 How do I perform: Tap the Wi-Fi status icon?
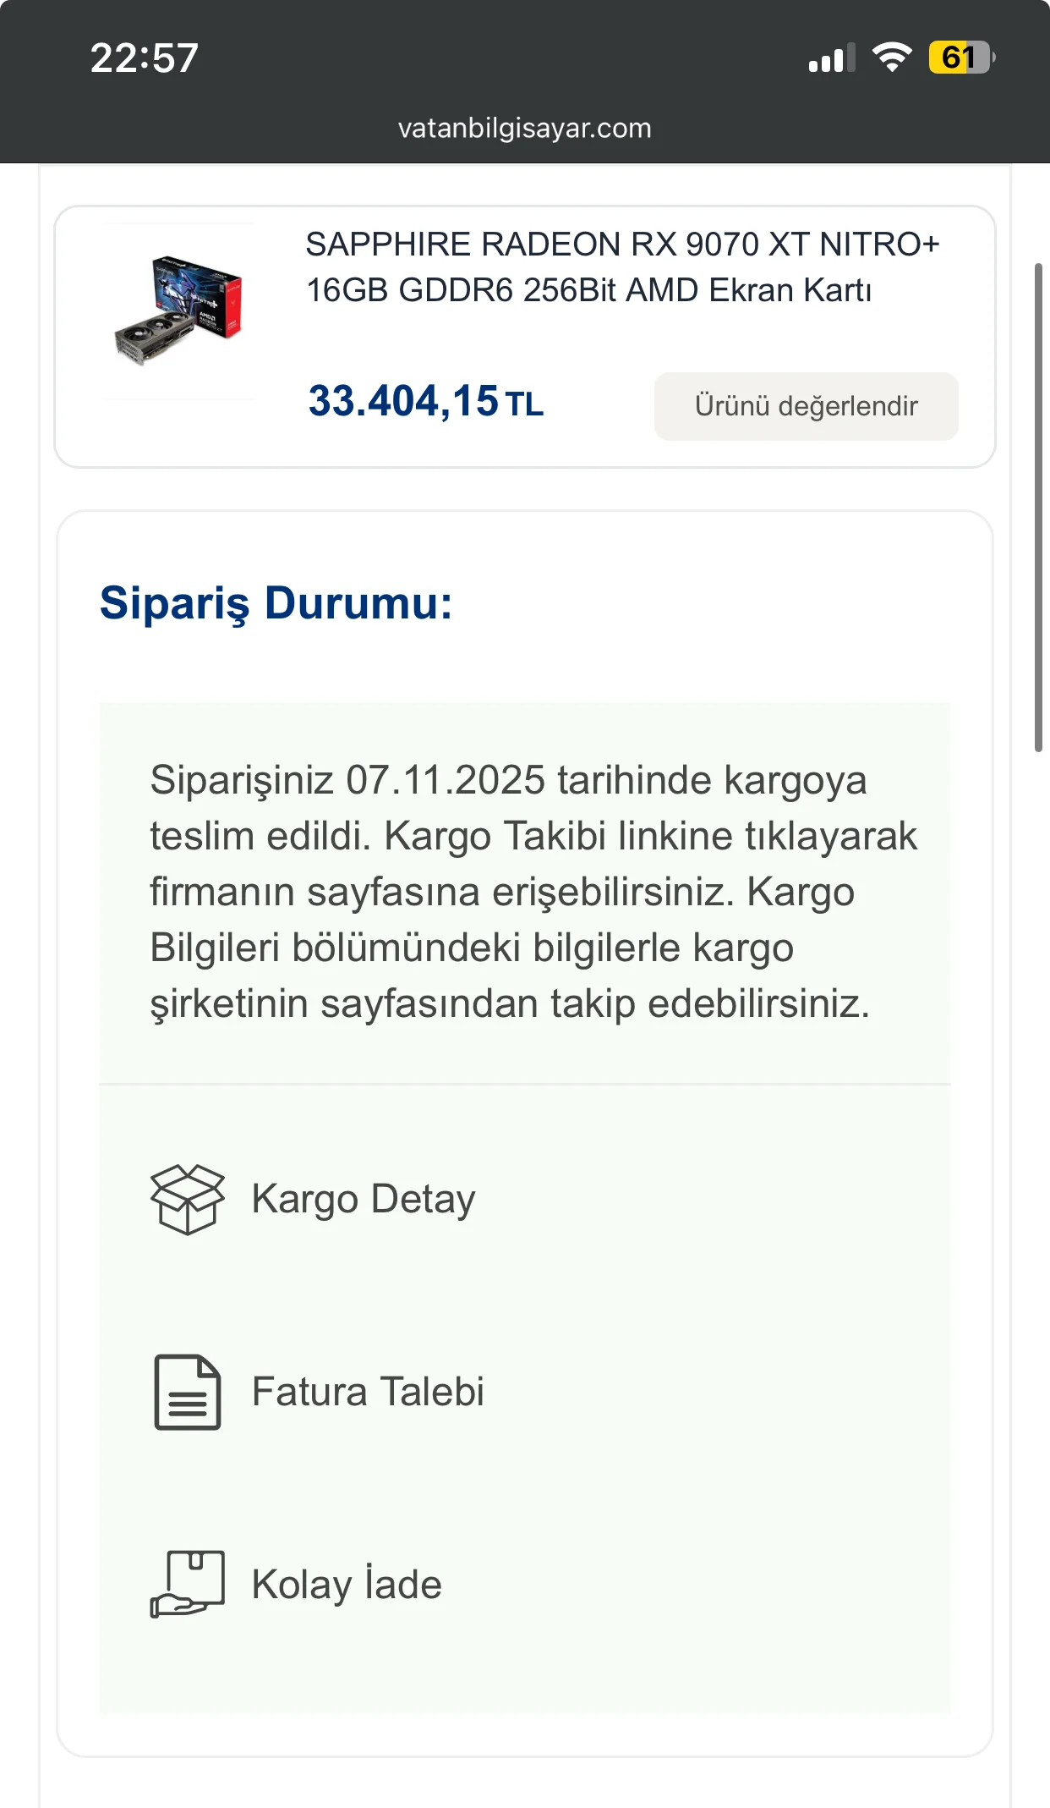tap(891, 58)
